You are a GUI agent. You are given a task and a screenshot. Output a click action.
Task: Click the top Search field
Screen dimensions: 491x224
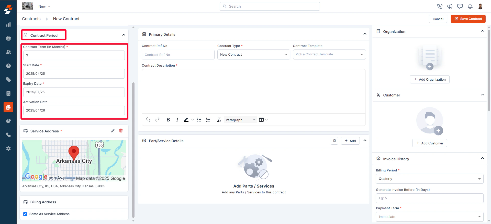pos(270,6)
